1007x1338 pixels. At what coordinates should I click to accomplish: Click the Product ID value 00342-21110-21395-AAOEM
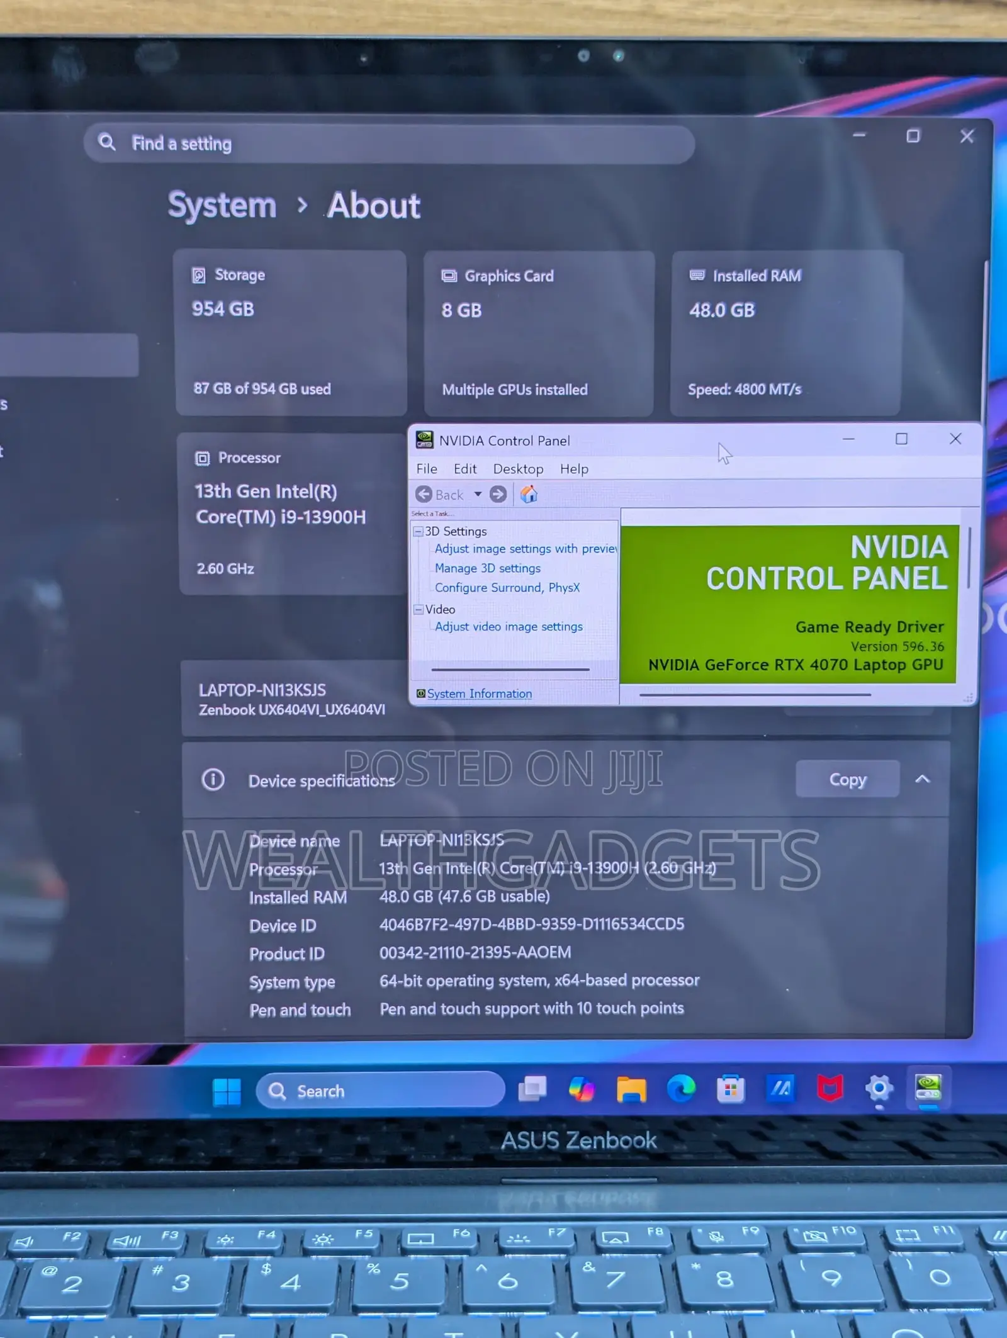[x=475, y=953]
